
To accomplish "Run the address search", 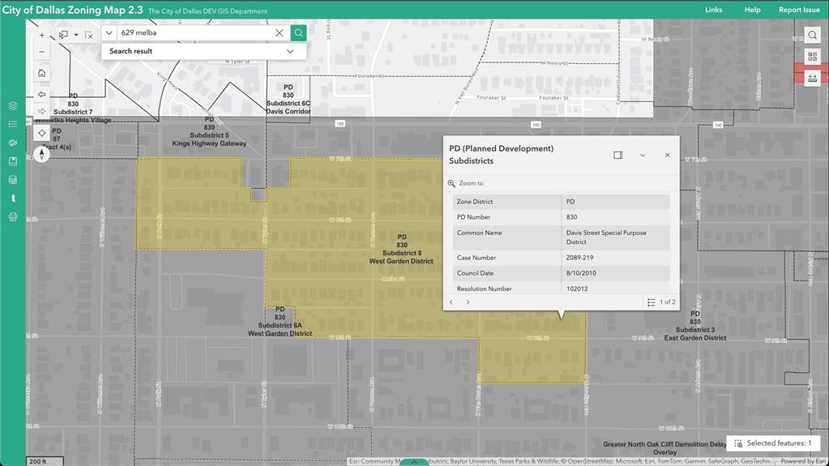I will tap(299, 32).
